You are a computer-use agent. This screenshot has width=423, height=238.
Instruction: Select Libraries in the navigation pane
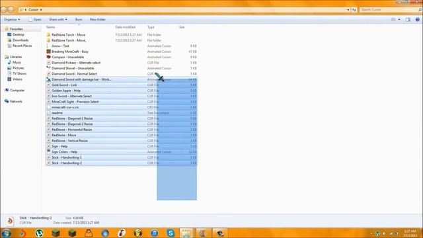point(16,57)
